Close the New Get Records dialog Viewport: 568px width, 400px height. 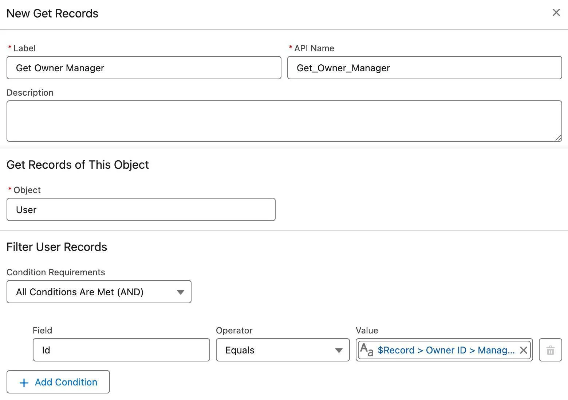556,12
